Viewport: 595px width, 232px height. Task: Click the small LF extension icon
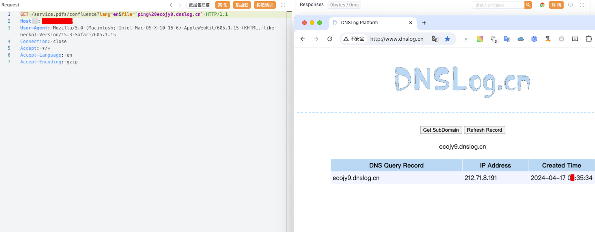coord(466,39)
